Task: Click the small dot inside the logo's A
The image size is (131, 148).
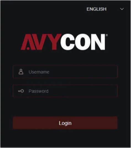Action: (x=28, y=48)
